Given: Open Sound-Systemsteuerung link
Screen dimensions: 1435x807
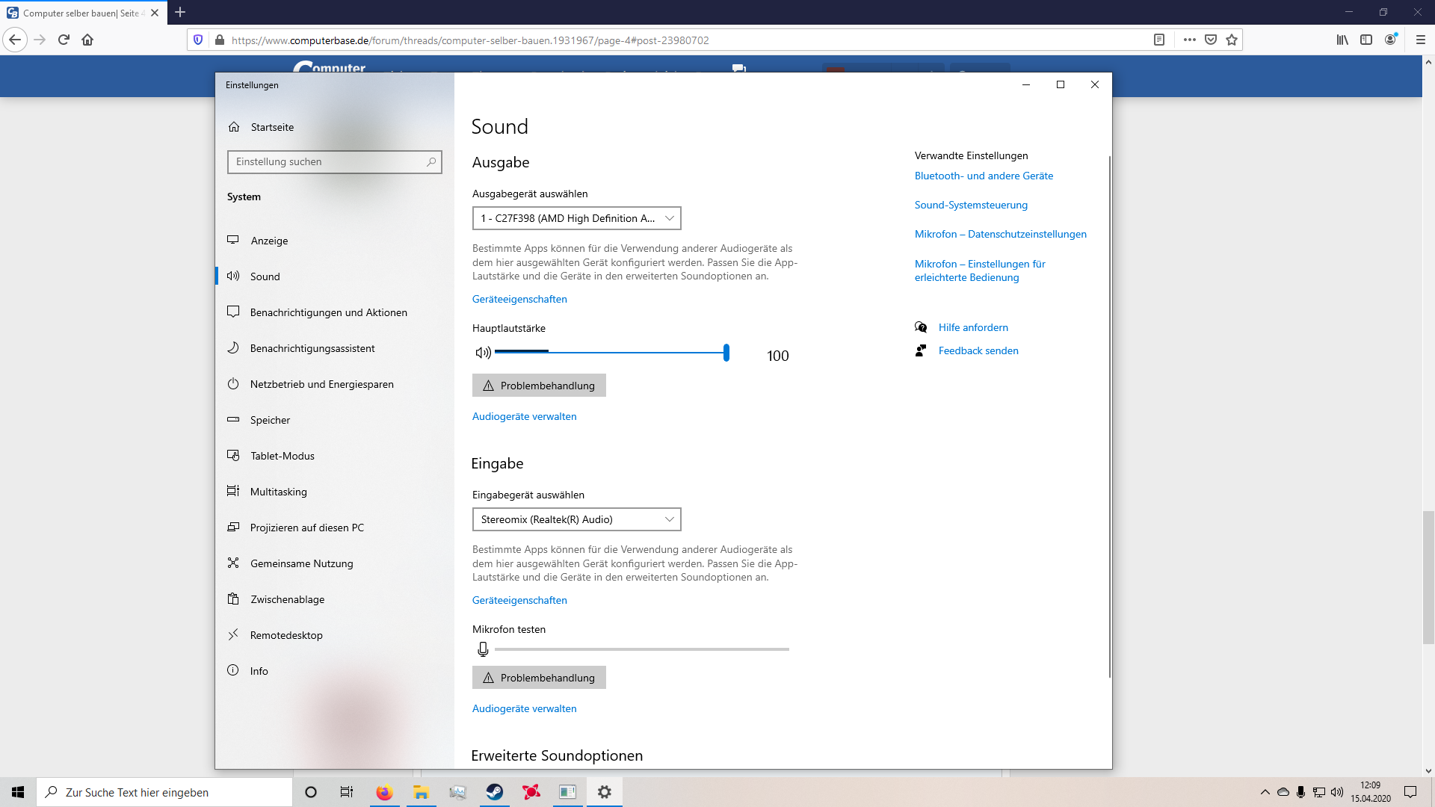Looking at the screenshot, I should point(971,205).
